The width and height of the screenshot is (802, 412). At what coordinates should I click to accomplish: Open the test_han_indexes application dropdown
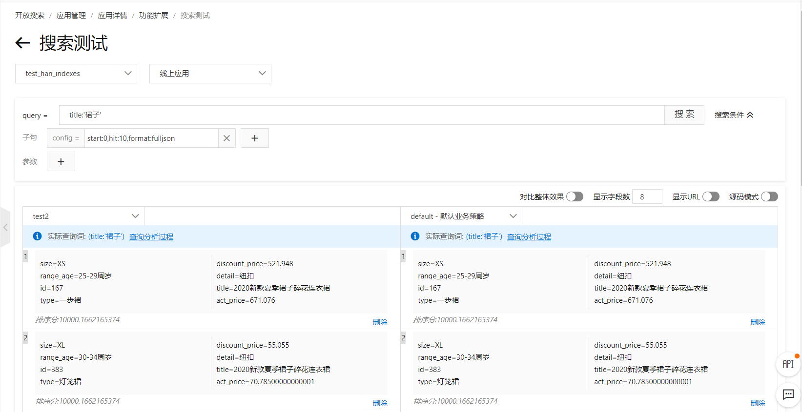tap(76, 74)
